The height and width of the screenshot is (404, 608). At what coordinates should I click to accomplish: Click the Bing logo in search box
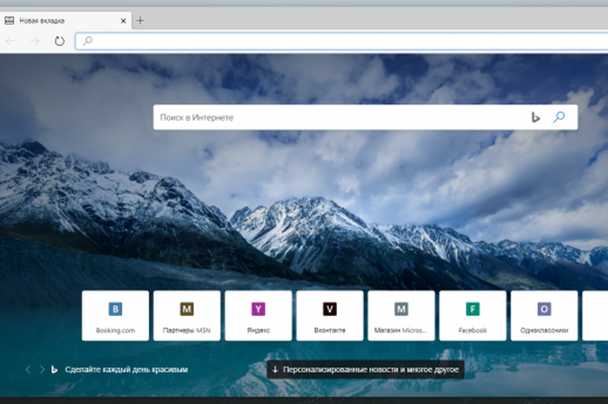pos(535,117)
